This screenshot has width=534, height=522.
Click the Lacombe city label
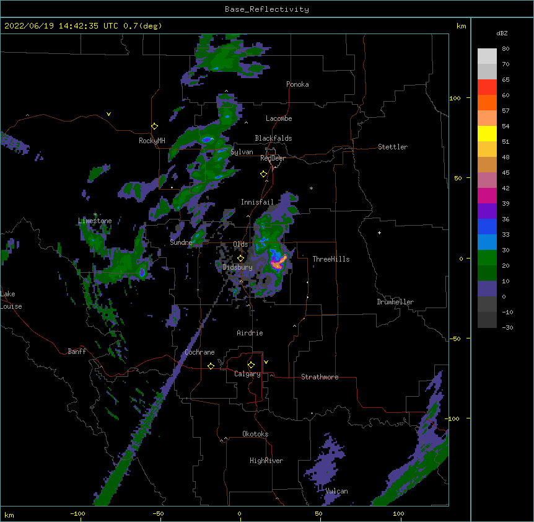279,118
